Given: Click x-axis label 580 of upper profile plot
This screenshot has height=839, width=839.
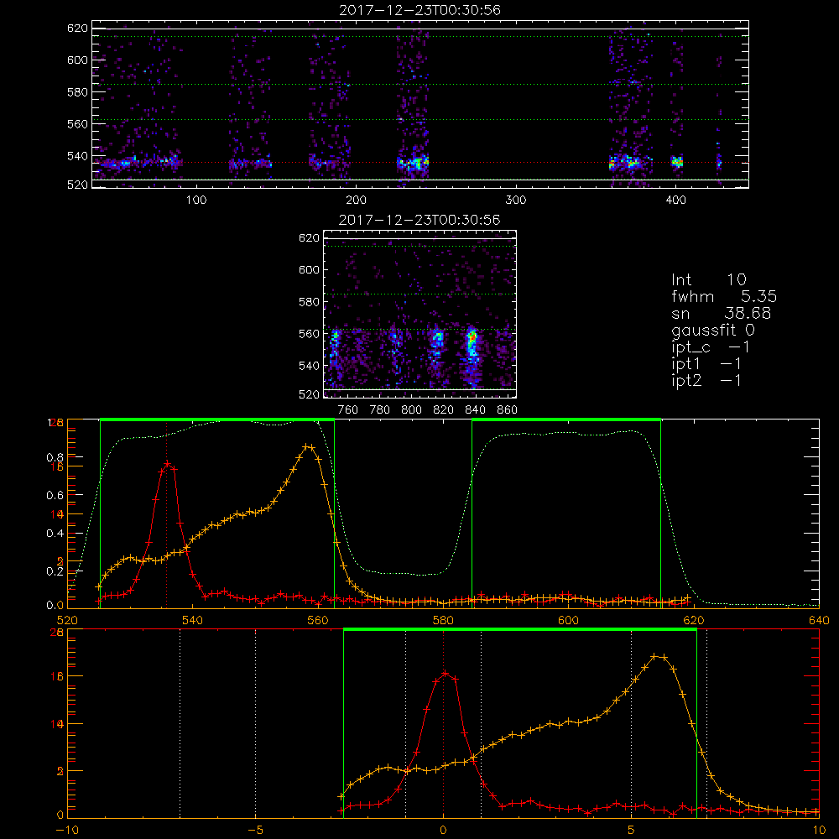Looking at the screenshot, I should (x=443, y=620).
